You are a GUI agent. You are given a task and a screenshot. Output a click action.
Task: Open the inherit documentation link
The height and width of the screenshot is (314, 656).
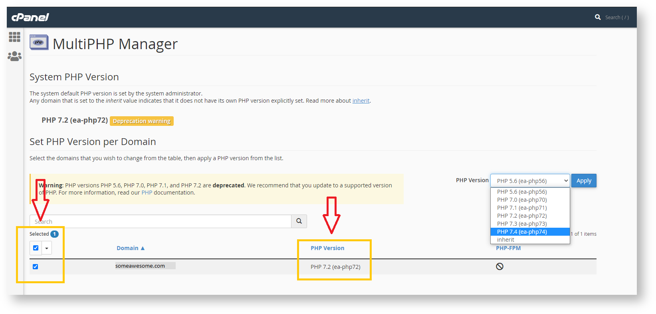[x=361, y=101]
